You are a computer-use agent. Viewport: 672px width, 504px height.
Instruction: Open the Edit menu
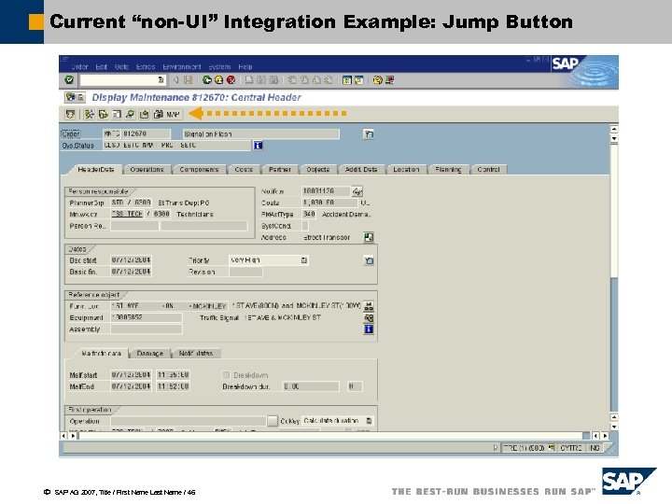pos(101,67)
